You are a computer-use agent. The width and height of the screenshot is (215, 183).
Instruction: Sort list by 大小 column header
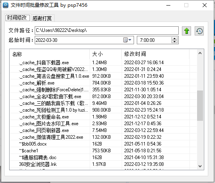pos(105,54)
